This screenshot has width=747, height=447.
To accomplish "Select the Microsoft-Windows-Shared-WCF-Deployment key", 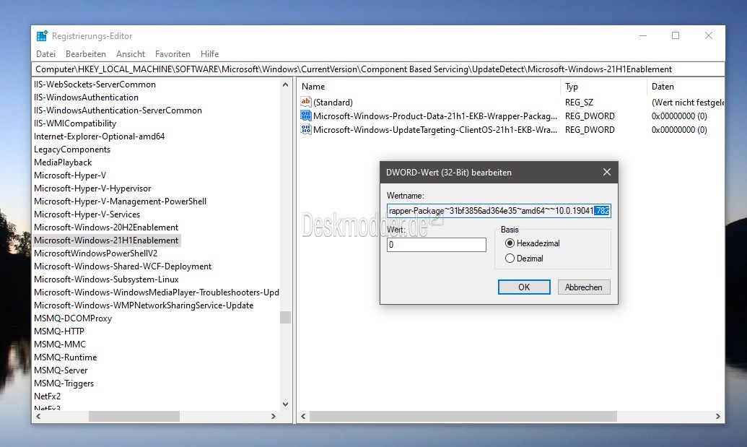I will coord(123,266).
